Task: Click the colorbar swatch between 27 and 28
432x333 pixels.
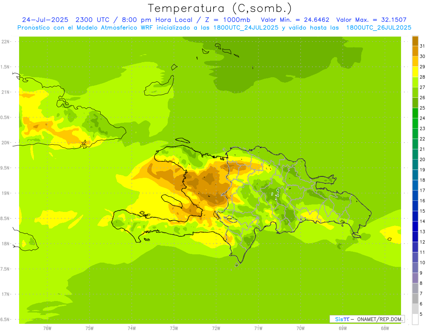Action: [x=415, y=82]
